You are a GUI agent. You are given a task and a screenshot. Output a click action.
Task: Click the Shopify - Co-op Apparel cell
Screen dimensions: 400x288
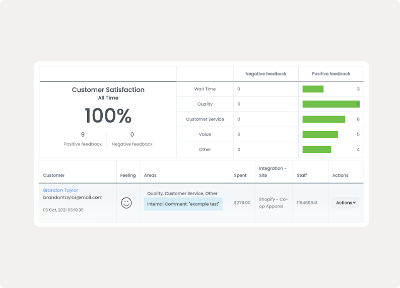(274, 203)
